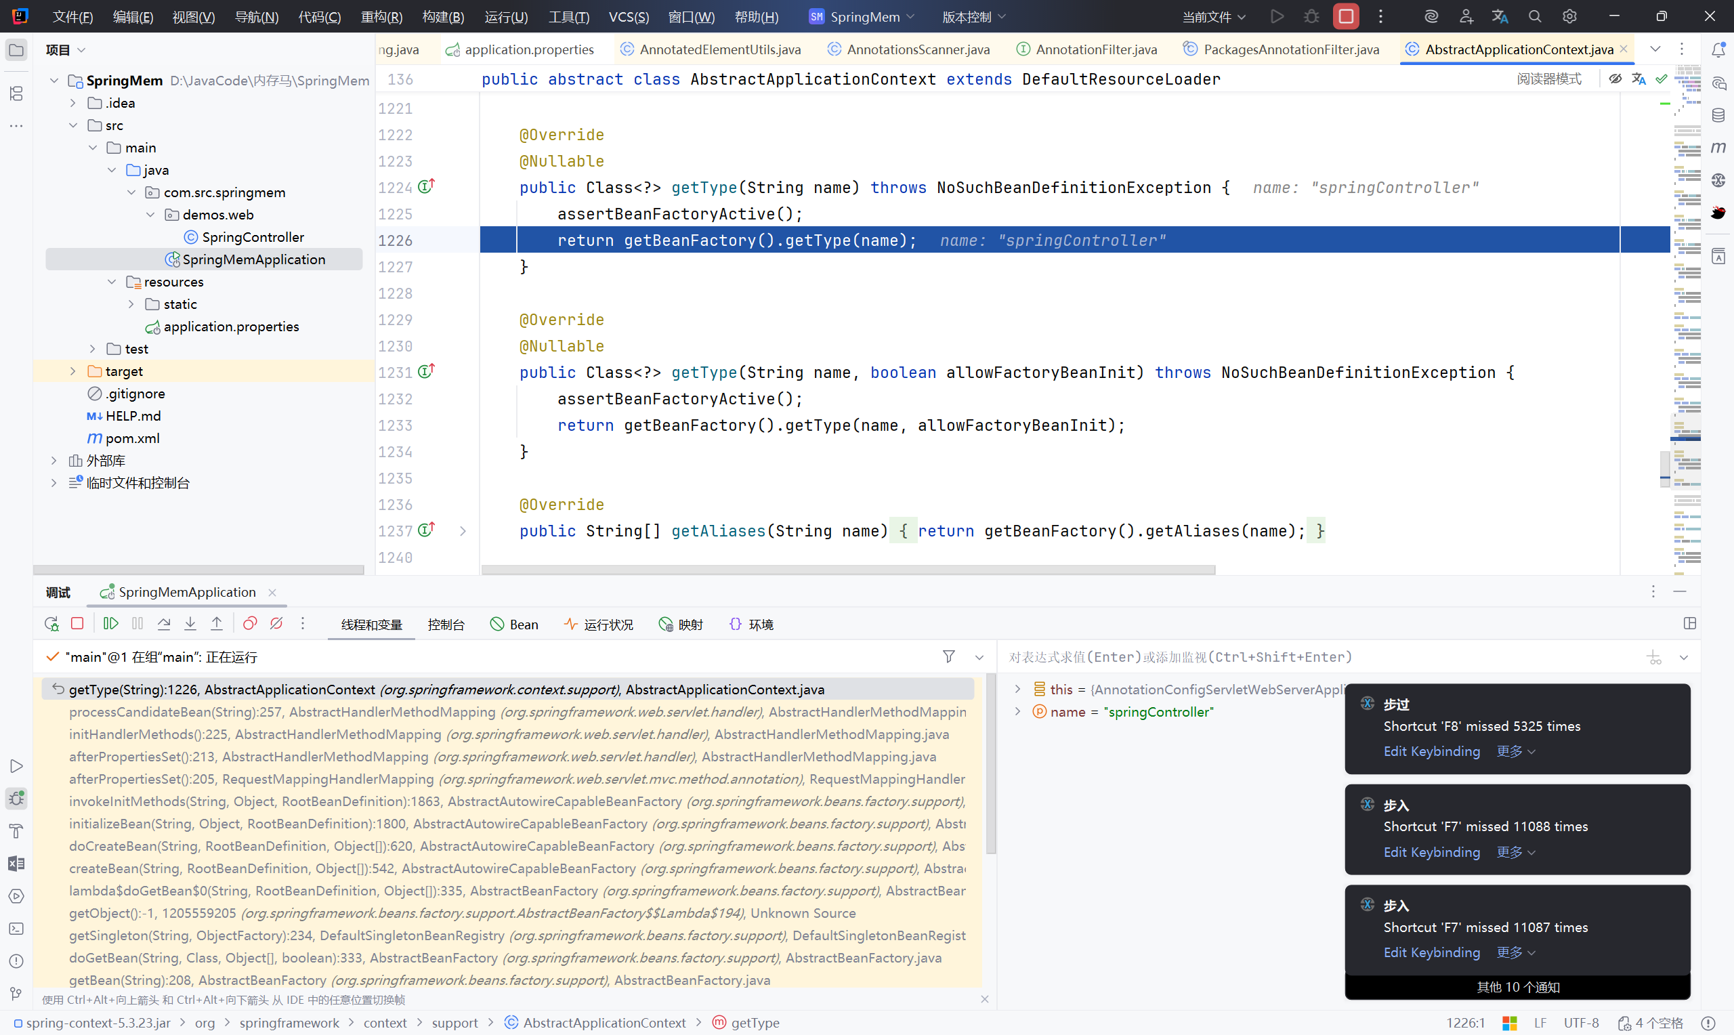Toggle Mute Breakpoints in debug toolbar
This screenshot has width=1734, height=1035.
coord(276,624)
